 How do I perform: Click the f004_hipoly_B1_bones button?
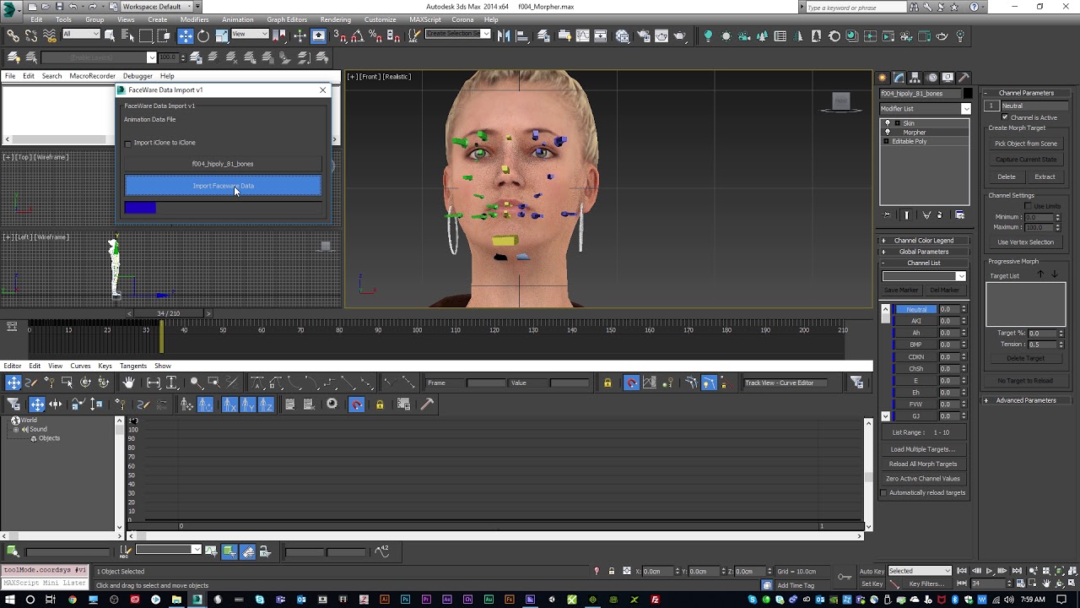pos(223,164)
